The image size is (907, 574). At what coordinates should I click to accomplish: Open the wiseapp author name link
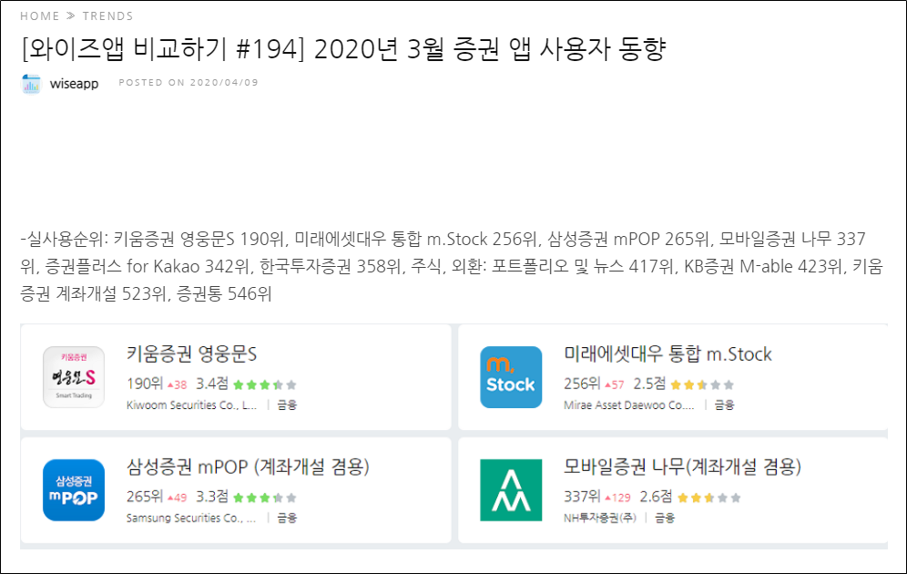tap(74, 84)
